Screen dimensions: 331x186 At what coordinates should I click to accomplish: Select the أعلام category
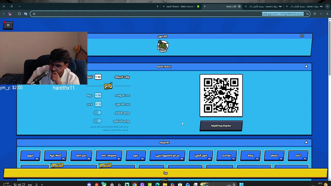tap(298, 156)
